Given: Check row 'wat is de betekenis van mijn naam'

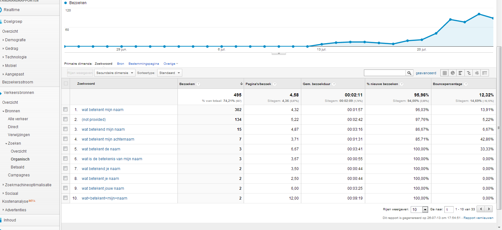Looking at the screenshot, I should (x=66, y=159).
